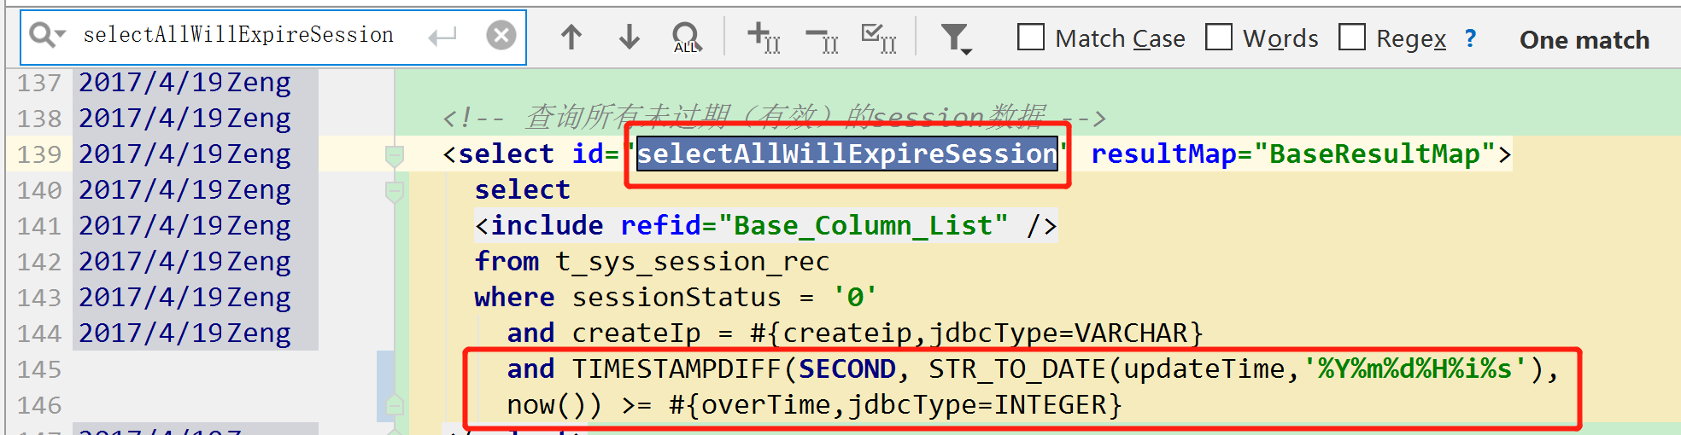The height and width of the screenshot is (435, 1681).
Task: Click resultMap value BaseResultMap
Action: (1373, 154)
